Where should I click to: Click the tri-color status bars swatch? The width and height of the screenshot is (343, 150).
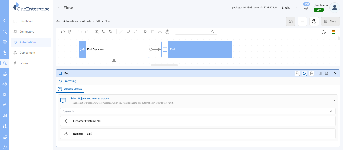(x=333, y=32)
